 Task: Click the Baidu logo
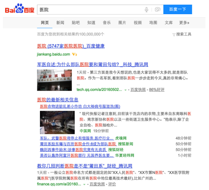click(20, 9)
